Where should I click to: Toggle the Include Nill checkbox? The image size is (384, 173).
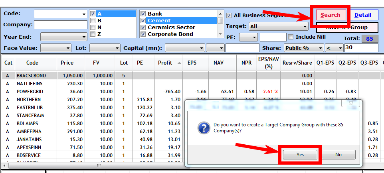(x=291, y=37)
